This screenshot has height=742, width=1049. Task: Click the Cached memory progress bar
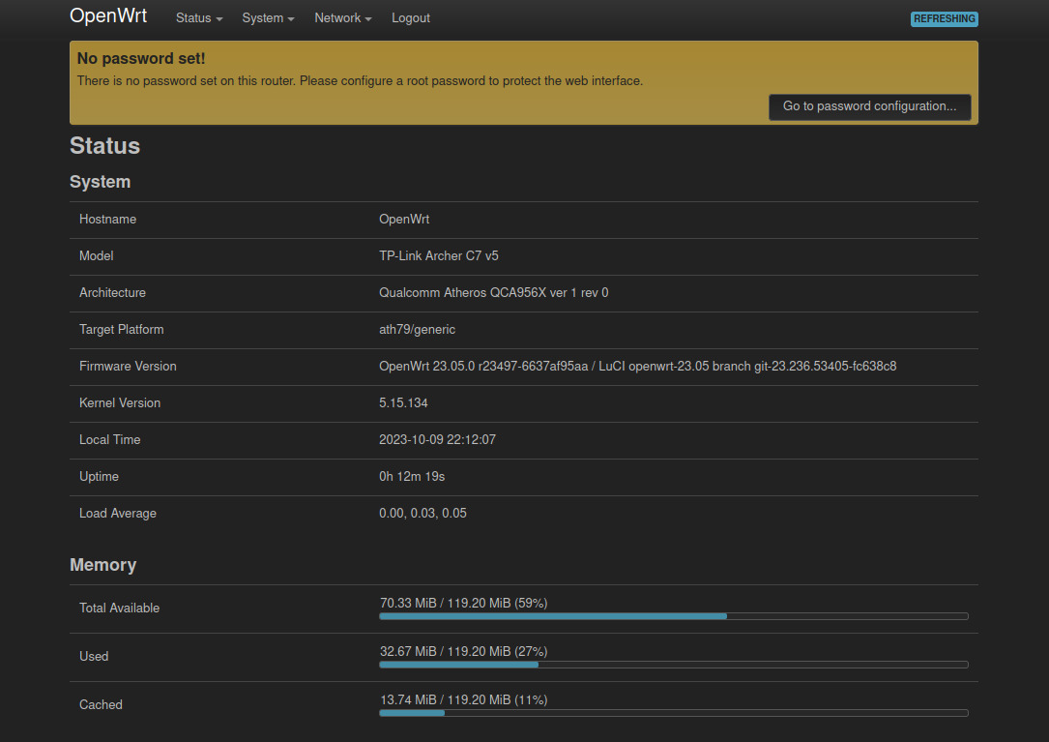click(673, 712)
